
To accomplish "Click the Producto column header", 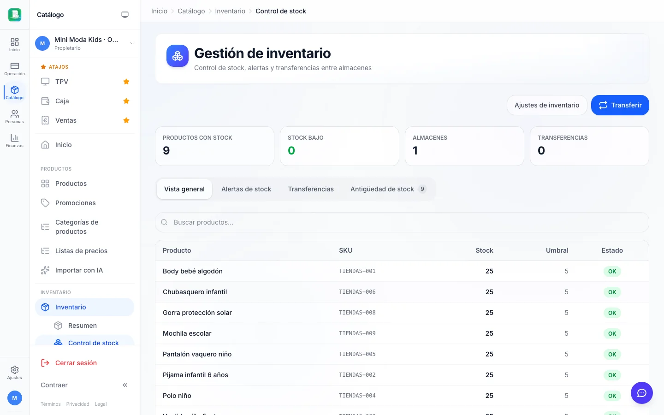I will click(177, 250).
